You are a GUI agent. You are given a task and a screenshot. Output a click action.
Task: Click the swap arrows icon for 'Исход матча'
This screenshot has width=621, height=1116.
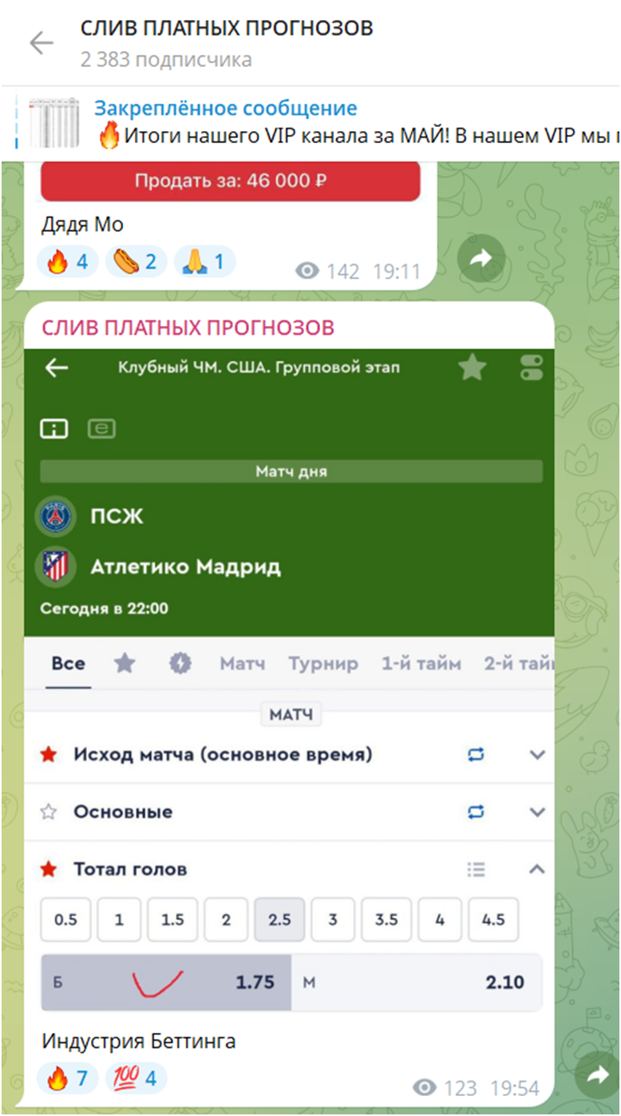(x=477, y=754)
